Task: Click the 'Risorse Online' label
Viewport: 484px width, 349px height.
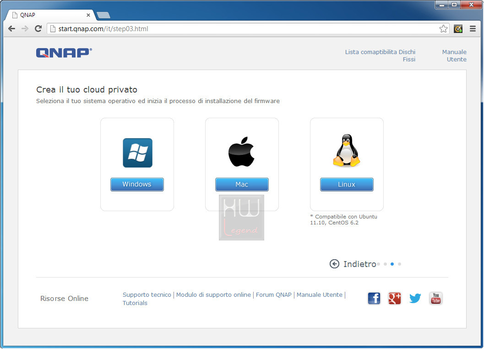Action: [64, 298]
